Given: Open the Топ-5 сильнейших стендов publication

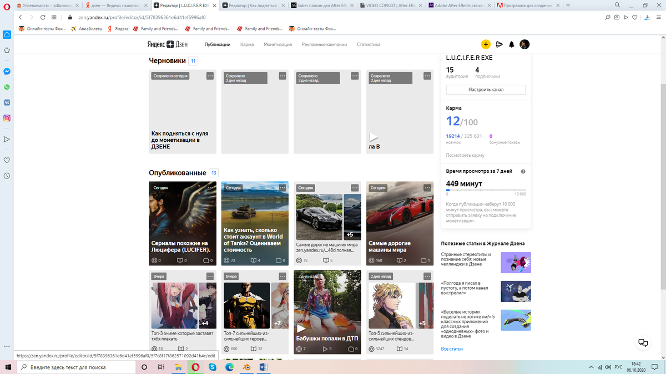Looking at the screenshot, I should 400,312.
